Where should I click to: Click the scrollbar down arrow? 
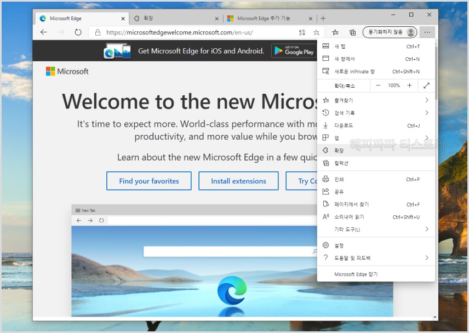435,318
